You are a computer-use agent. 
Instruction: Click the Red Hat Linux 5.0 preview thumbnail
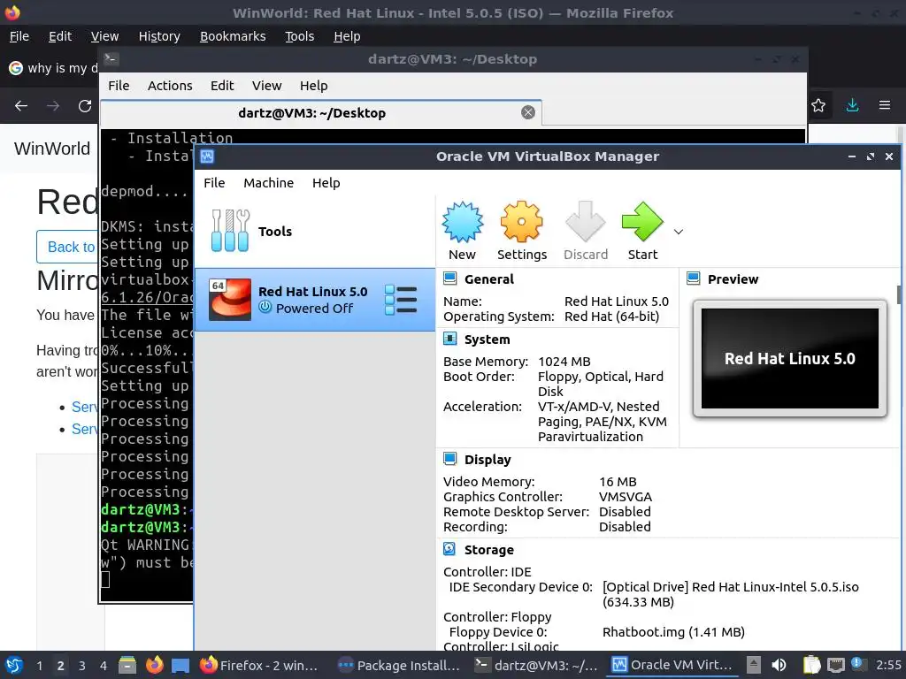[790, 358]
